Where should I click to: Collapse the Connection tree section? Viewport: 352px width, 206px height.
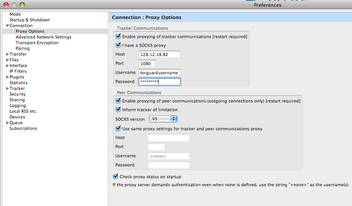[7, 26]
